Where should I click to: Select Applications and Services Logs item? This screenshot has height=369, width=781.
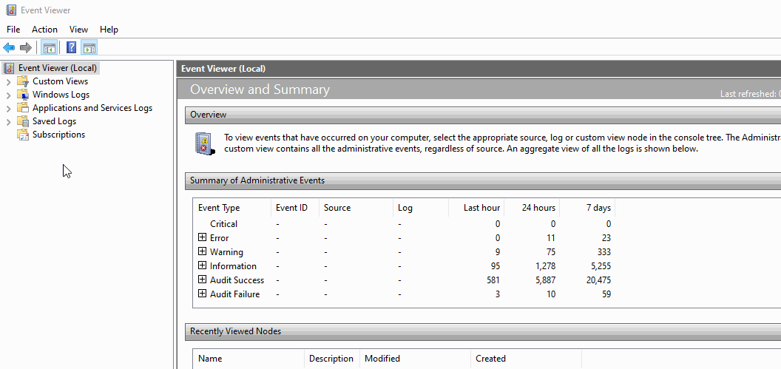(92, 108)
